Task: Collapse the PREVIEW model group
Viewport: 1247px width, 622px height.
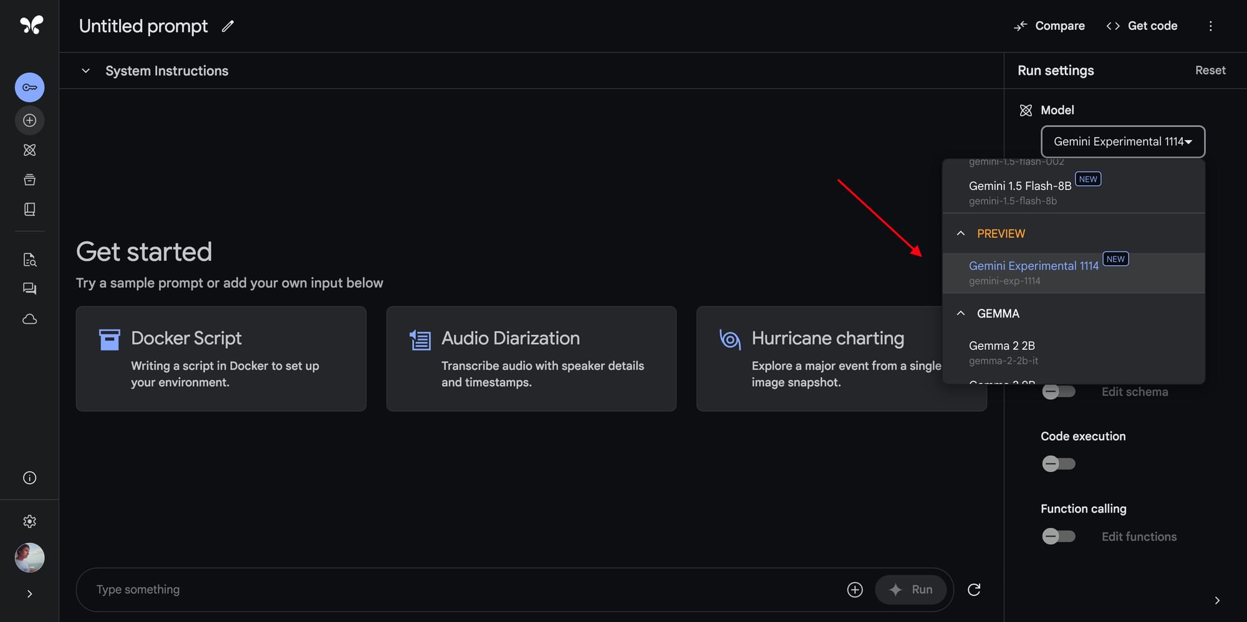Action: (x=961, y=233)
